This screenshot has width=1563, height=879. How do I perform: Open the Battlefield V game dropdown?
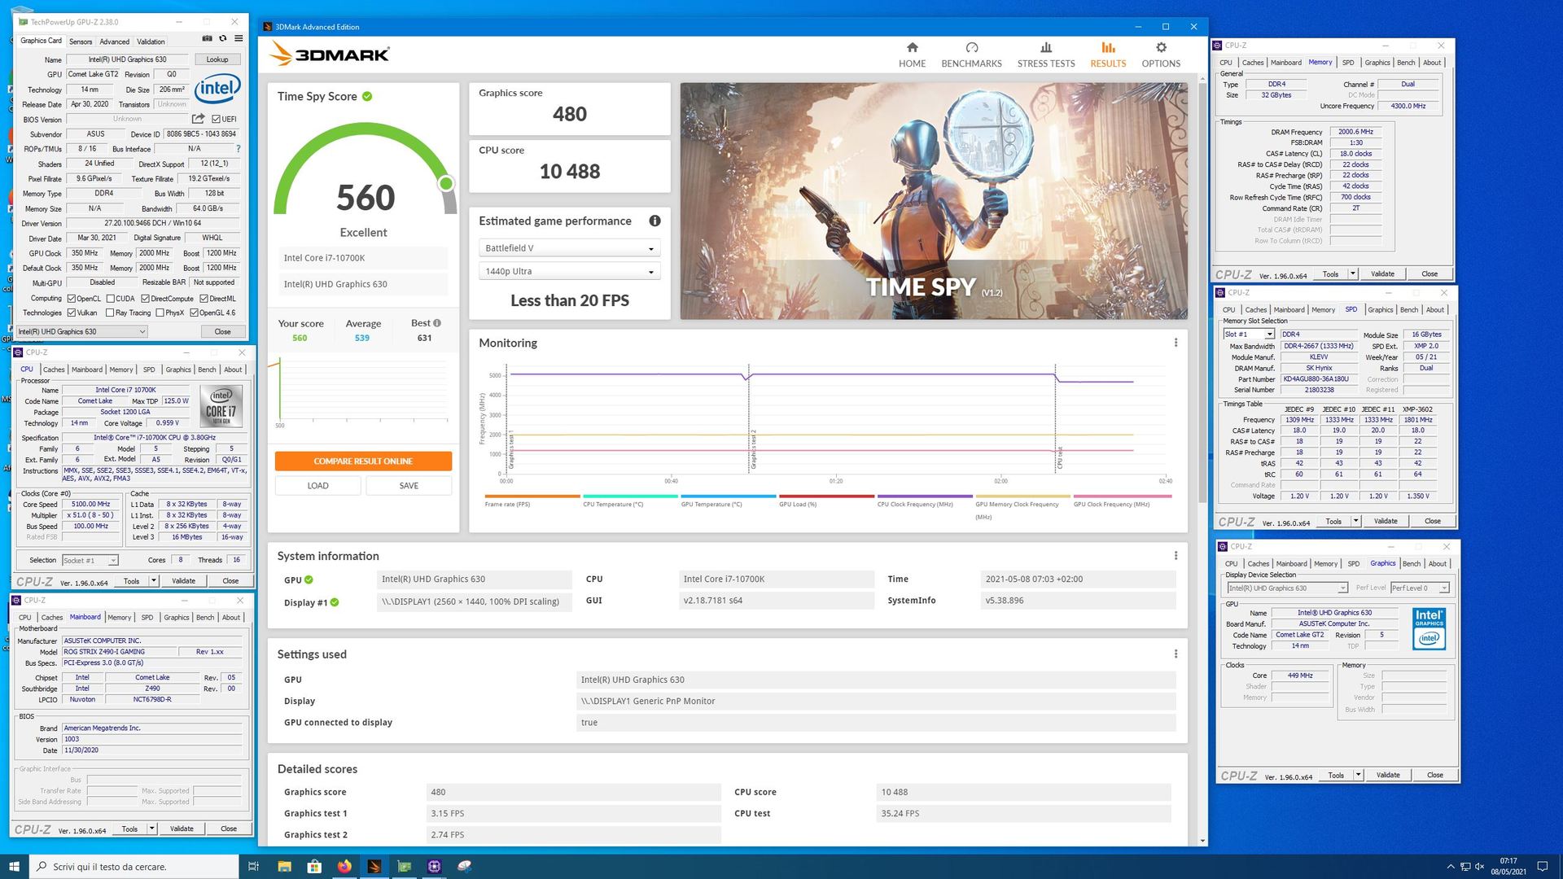tap(569, 248)
